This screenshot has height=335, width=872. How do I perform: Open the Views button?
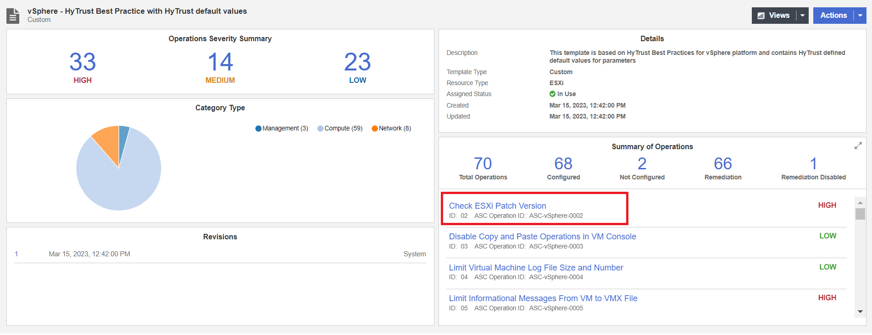[774, 16]
